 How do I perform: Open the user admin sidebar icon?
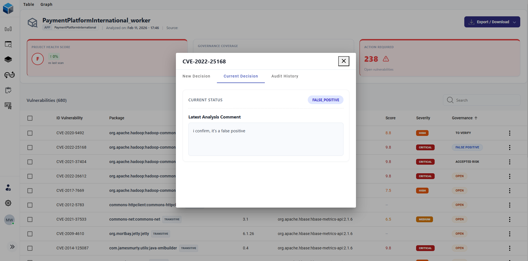click(x=8, y=188)
